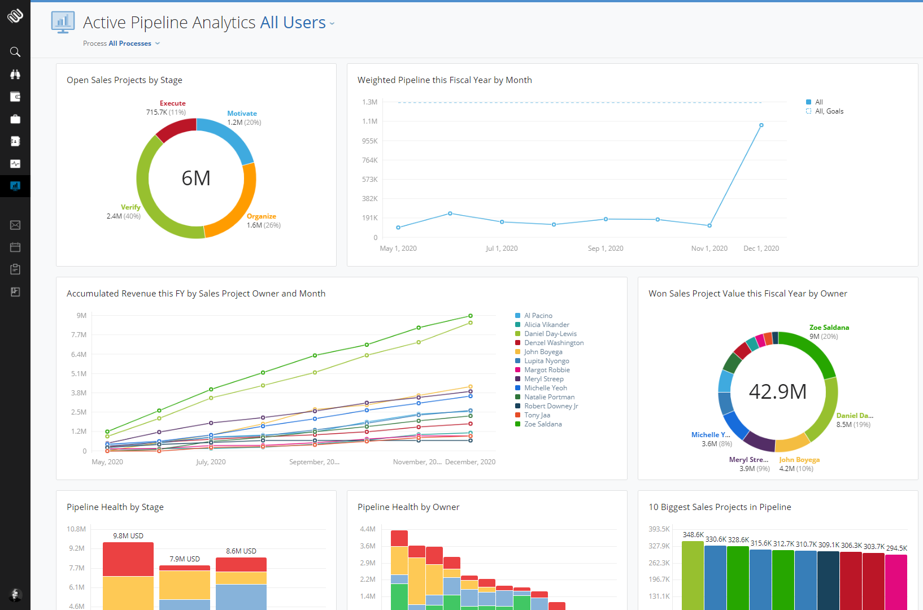This screenshot has width=923, height=610.
Task: Select the Zoe Saldana color swatch in legend
Action: tap(518, 424)
